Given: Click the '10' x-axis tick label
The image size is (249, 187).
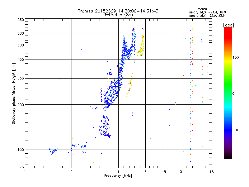Looking at the screenshot, I should click(180, 172).
